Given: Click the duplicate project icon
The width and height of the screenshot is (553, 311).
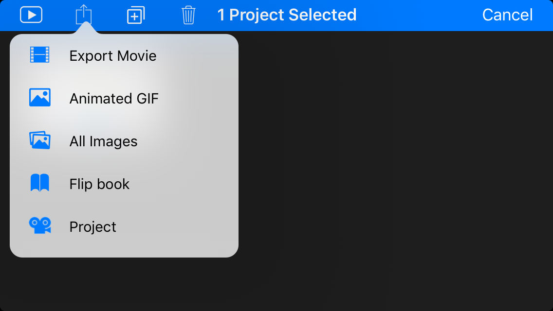Looking at the screenshot, I should tap(136, 15).
